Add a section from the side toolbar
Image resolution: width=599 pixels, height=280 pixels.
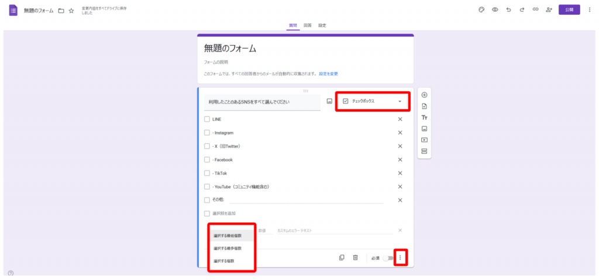pos(424,151)
